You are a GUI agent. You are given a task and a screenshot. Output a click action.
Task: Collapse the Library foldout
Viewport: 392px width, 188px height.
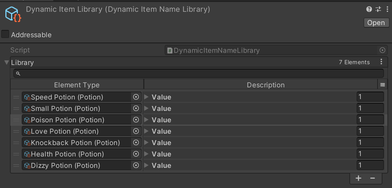pyautogui.click(x=6, y=62)
